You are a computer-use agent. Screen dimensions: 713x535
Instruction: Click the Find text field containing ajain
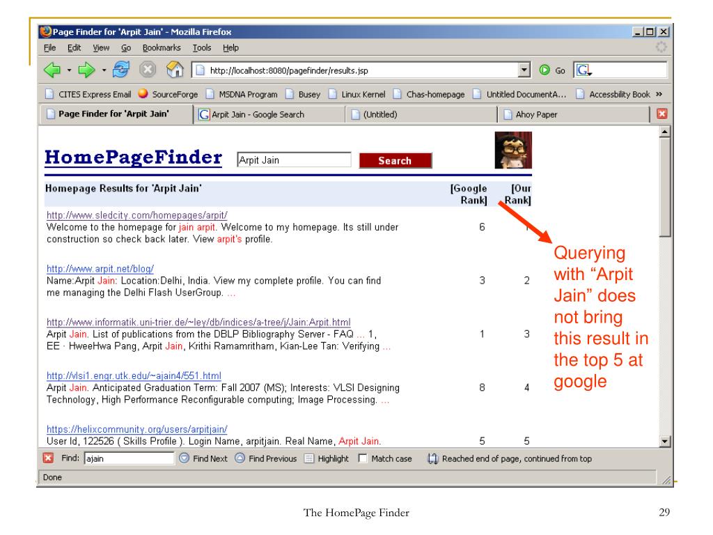click(129, 458)
